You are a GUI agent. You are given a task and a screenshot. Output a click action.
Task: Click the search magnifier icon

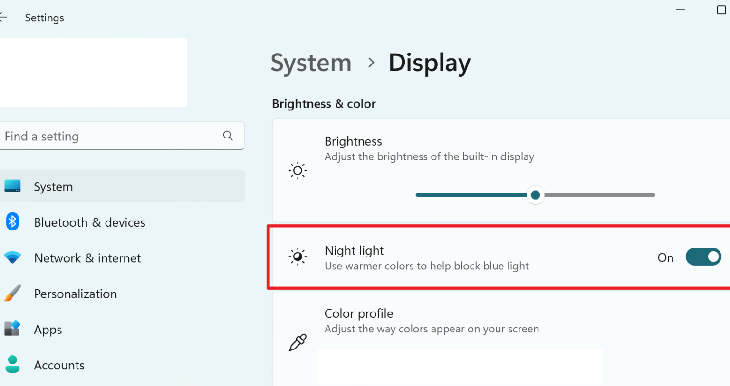(228, 136)
